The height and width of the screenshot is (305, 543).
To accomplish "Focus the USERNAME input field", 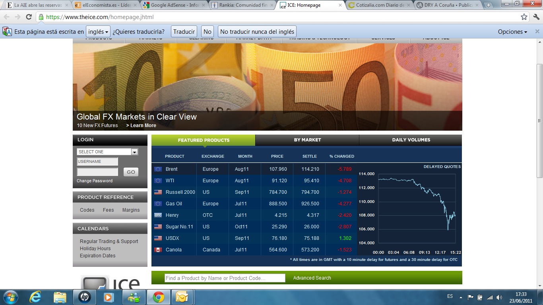I will pyautogui.click(x=97, y=162).
